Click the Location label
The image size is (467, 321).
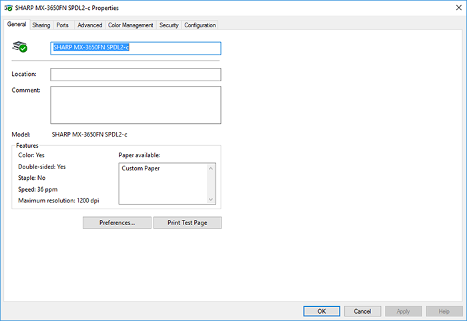point(24,74)
